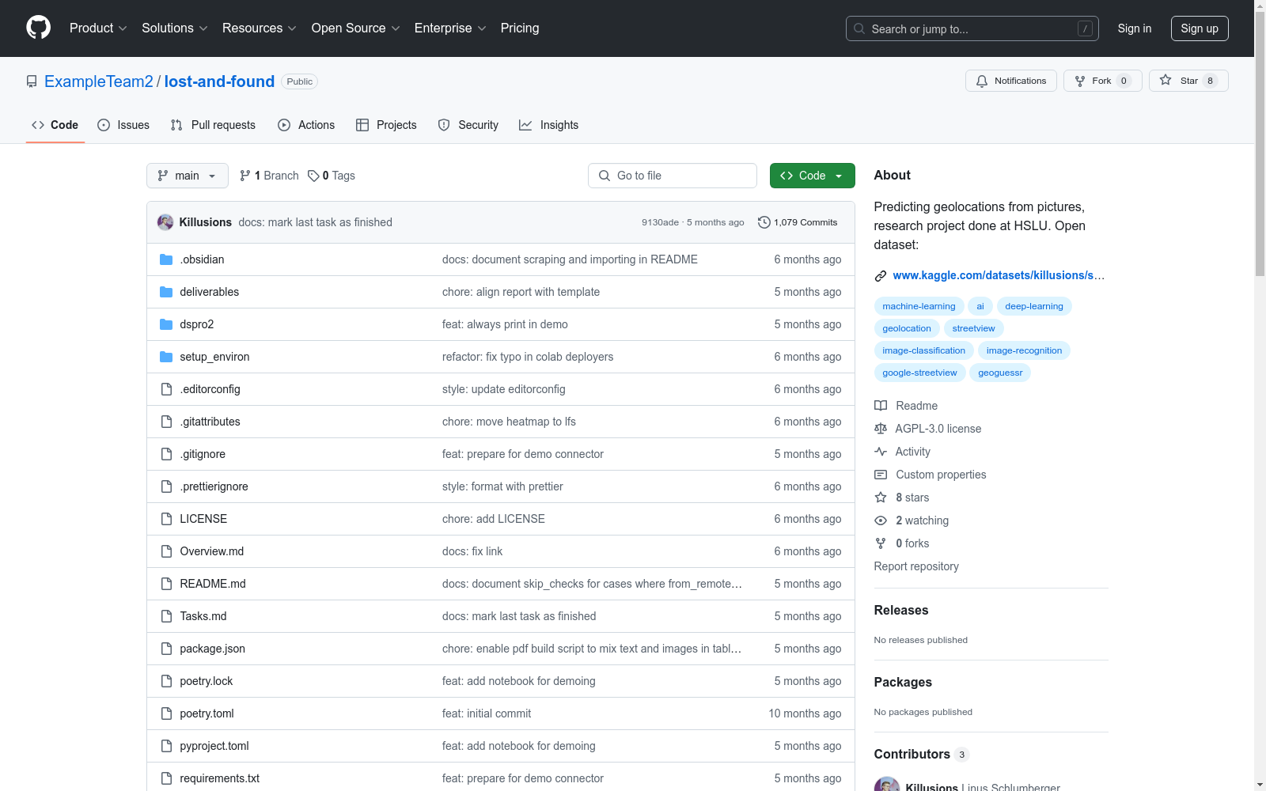This screenshot has width=1266, height=791.
Task: Click the Sign up button
Action: (1200, 28)
